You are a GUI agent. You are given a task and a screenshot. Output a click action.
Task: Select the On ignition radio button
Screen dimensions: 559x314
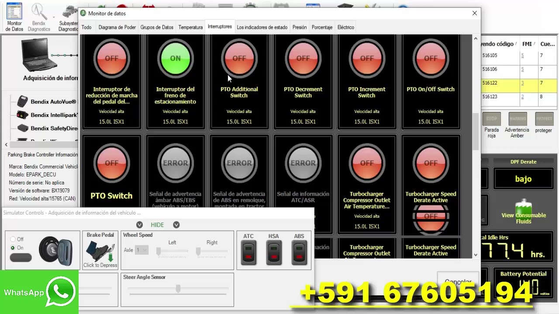(13, 248)
